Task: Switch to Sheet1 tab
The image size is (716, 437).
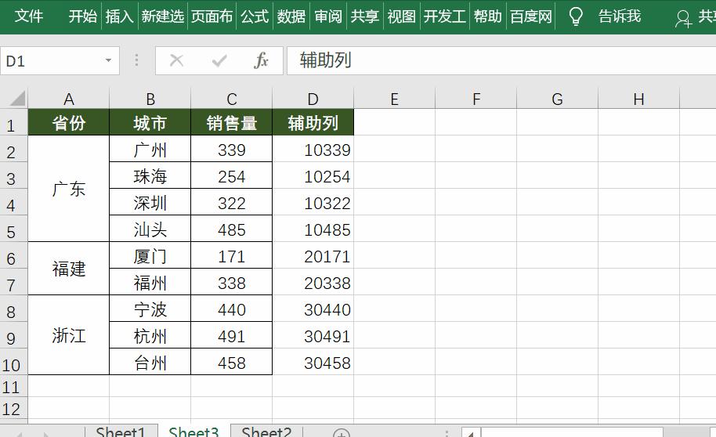Action: tap(121, 432)
